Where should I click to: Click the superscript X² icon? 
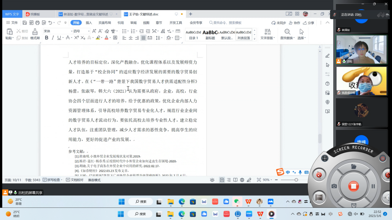pos(77,38)
